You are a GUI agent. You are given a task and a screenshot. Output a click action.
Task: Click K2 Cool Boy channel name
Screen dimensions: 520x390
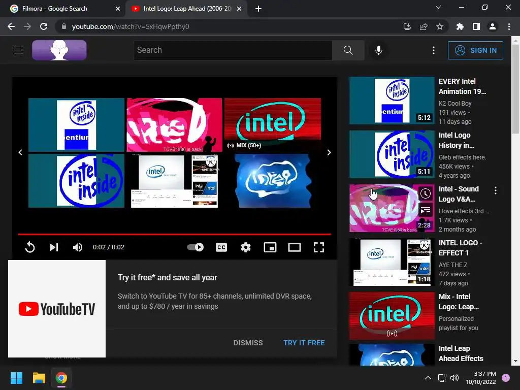pyautogui.click(x=455, y=104)
